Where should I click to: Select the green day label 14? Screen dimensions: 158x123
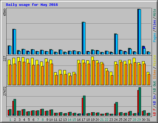point(69,120)
